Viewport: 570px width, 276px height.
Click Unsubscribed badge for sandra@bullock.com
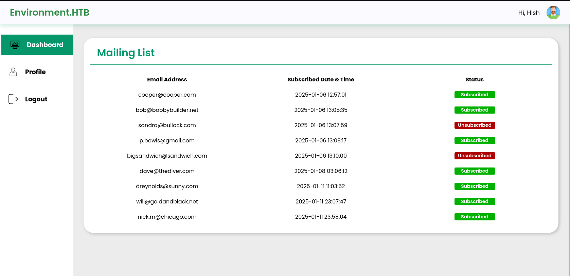[475, 125]
